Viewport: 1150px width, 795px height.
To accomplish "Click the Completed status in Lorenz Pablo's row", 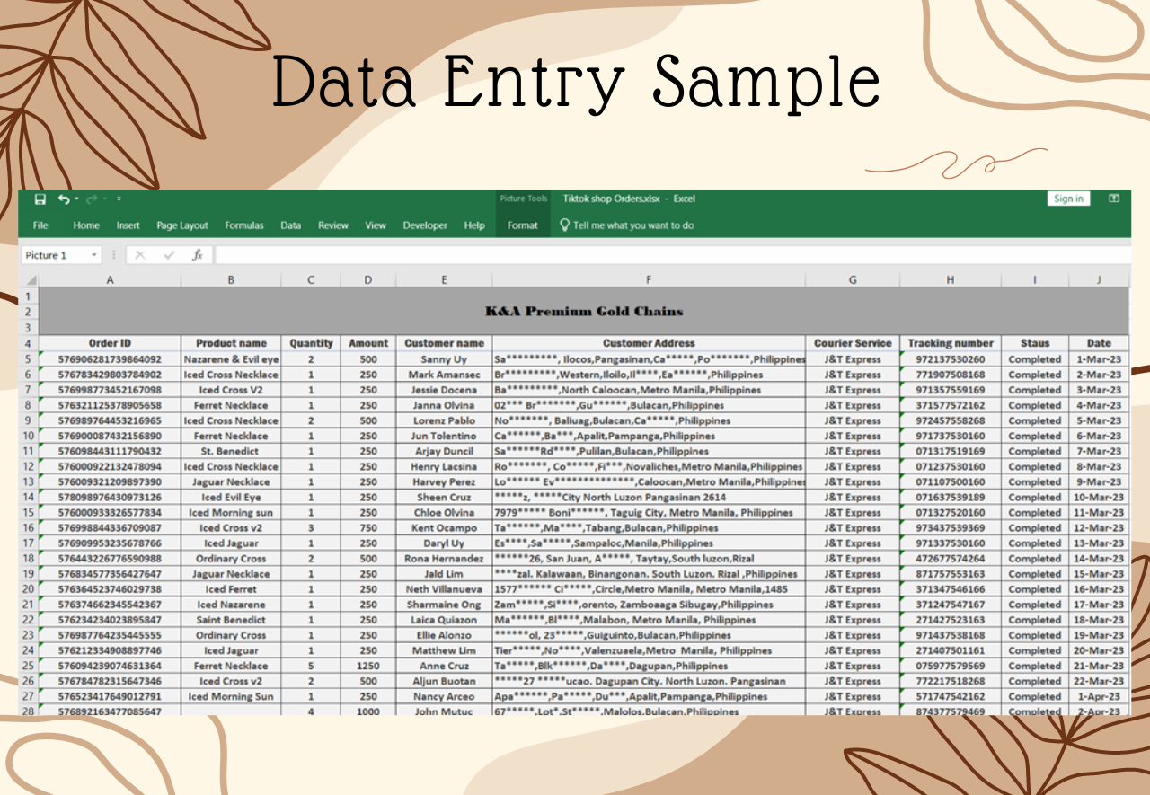I will click(x=1035, y=420).
